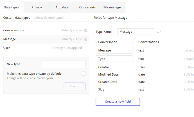Screen dimensions: 194x117
Task: Click show deleted types link
Action: pos(49,18)
